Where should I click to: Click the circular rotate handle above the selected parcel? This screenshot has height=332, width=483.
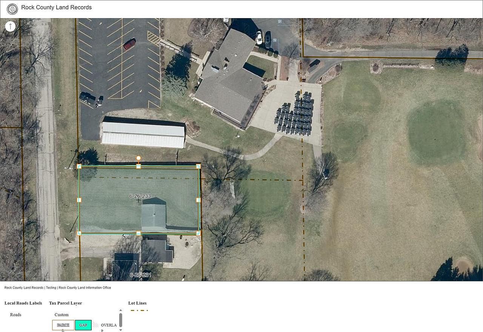point(138,158)
